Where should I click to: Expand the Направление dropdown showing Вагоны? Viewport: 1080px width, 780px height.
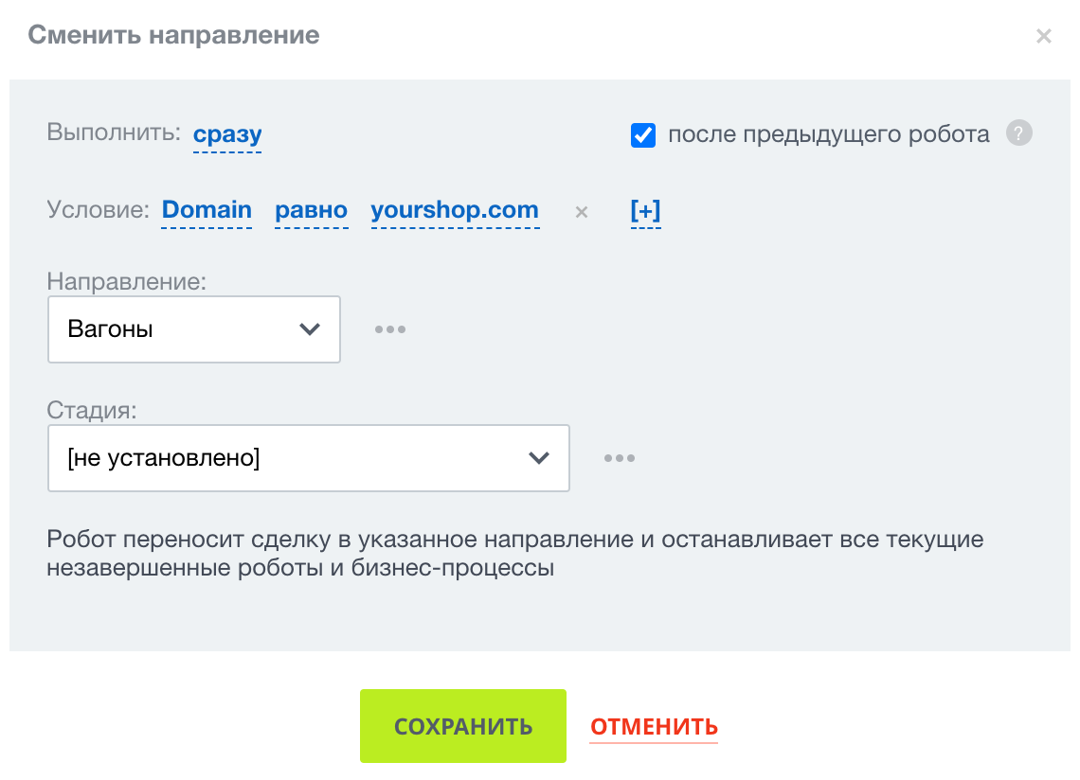(194, 329)
